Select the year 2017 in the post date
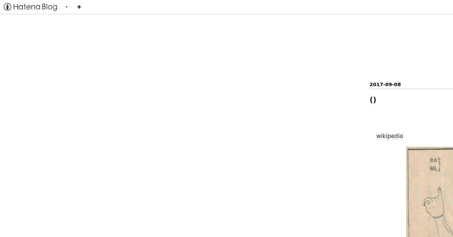453x237 pixels. coord(376,84)
